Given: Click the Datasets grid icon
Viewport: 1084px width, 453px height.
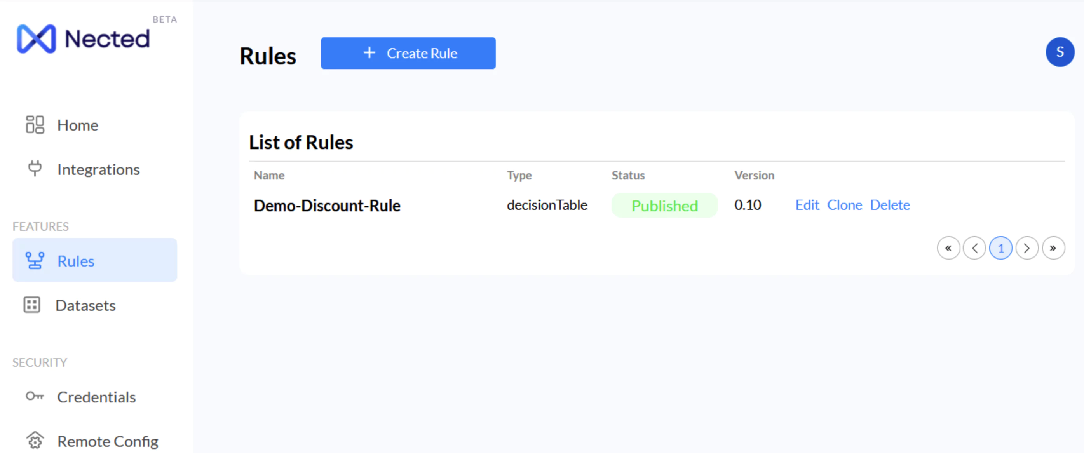Looking at the screenshot, I should pyautogui.click(x=32, y=305).
